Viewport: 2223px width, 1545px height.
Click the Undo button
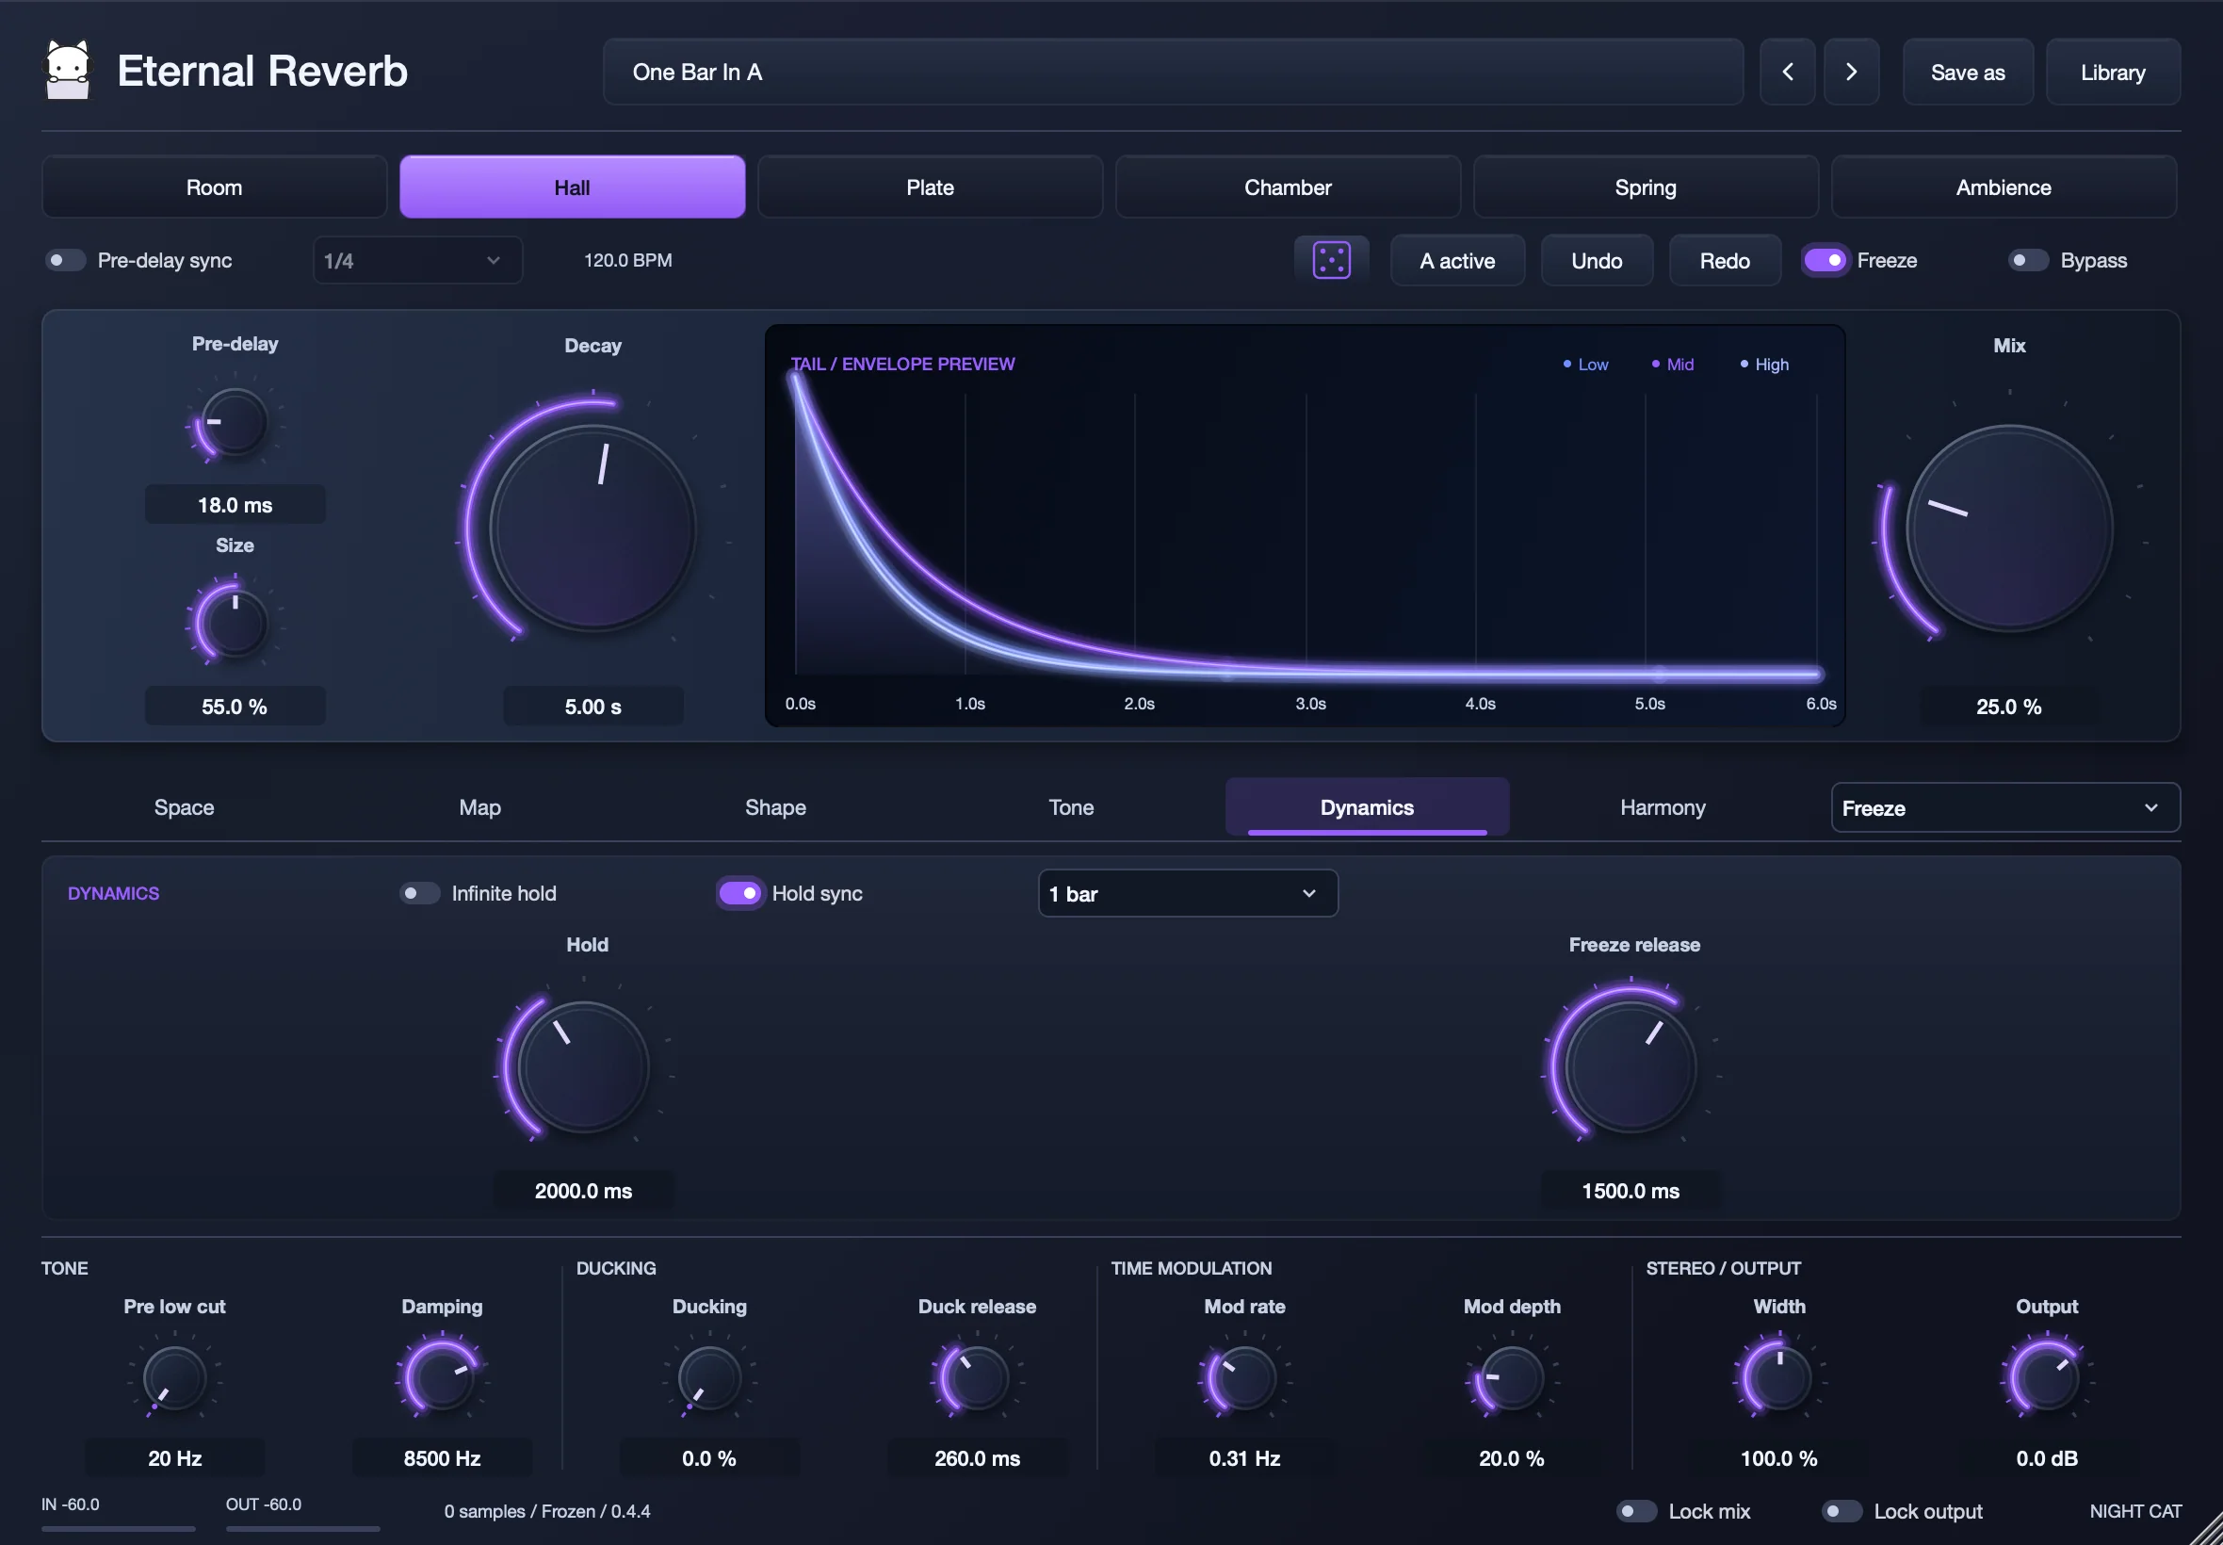click(x=1596, y=260)
